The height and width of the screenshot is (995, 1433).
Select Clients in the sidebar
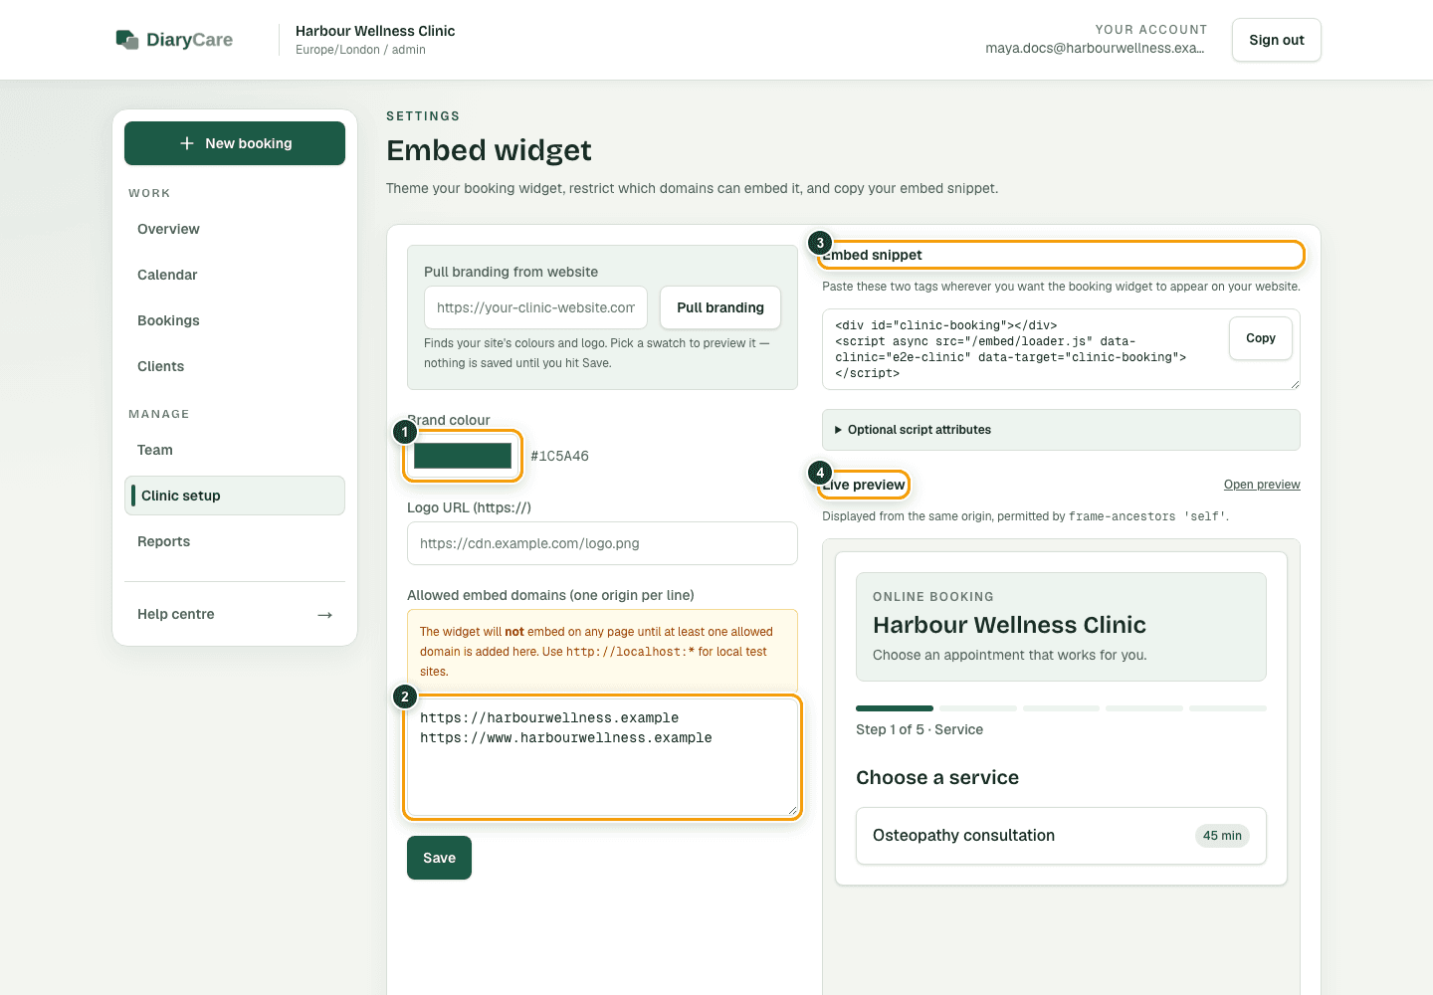(x=235, y=366)
